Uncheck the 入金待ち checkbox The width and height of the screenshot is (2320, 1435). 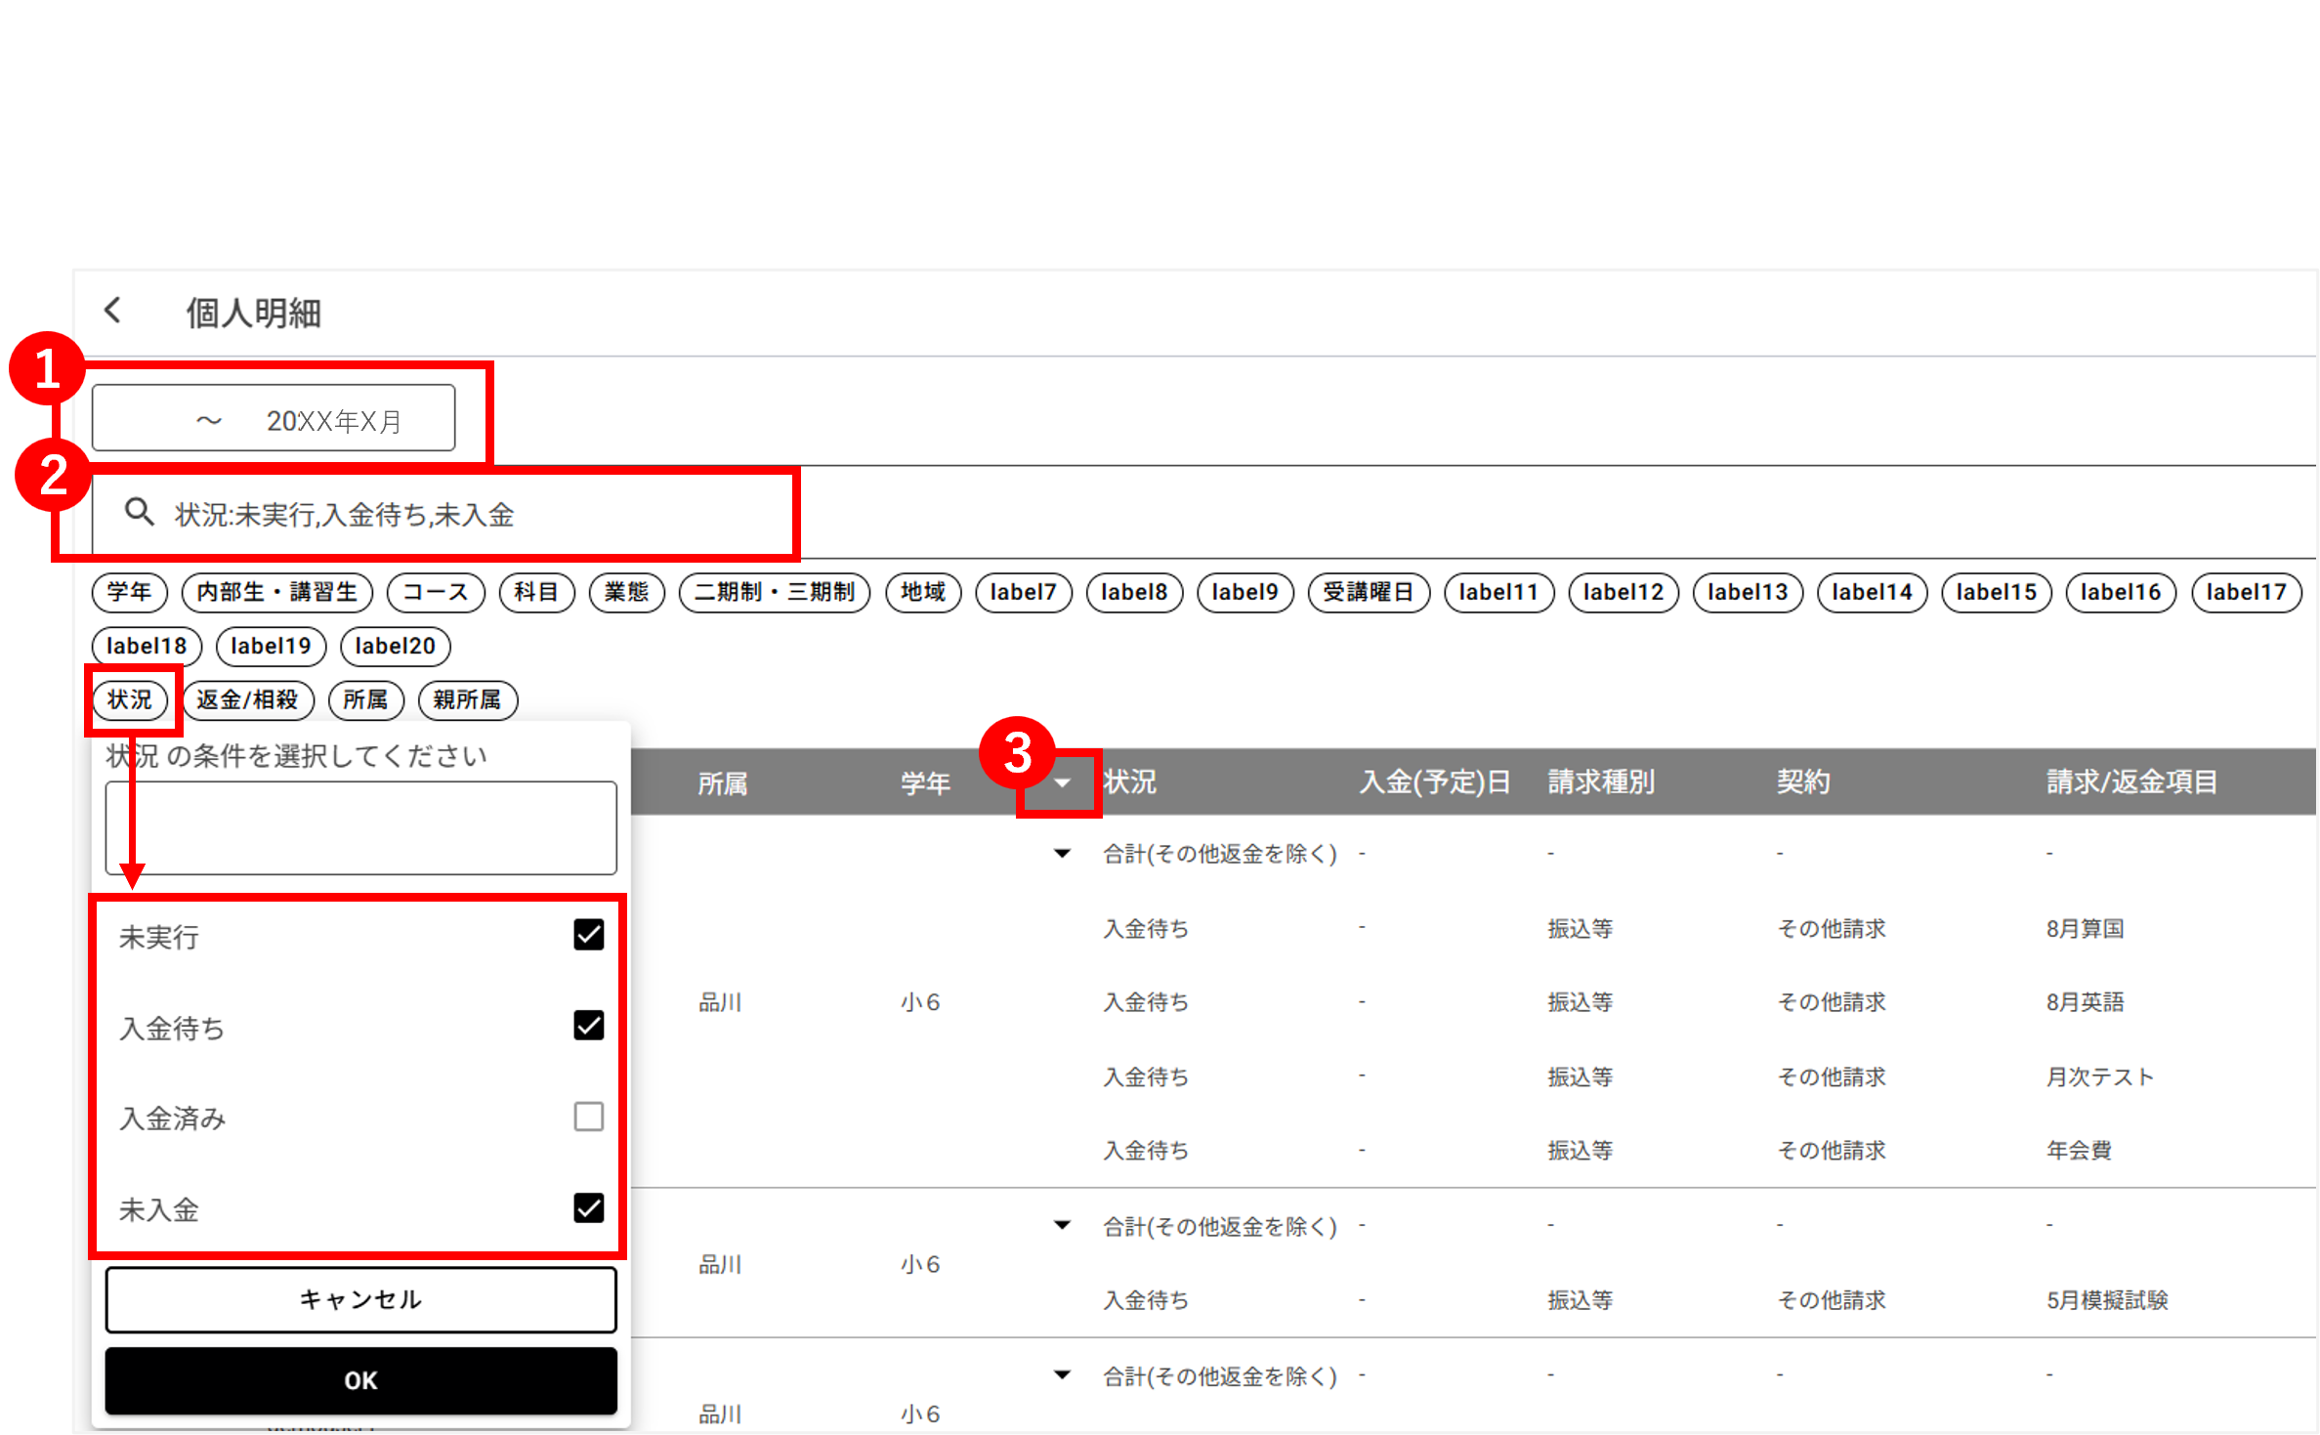(588, 1026)
